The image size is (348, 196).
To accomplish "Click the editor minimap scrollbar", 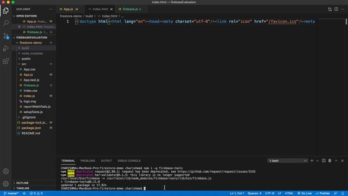I will [346, 22].
